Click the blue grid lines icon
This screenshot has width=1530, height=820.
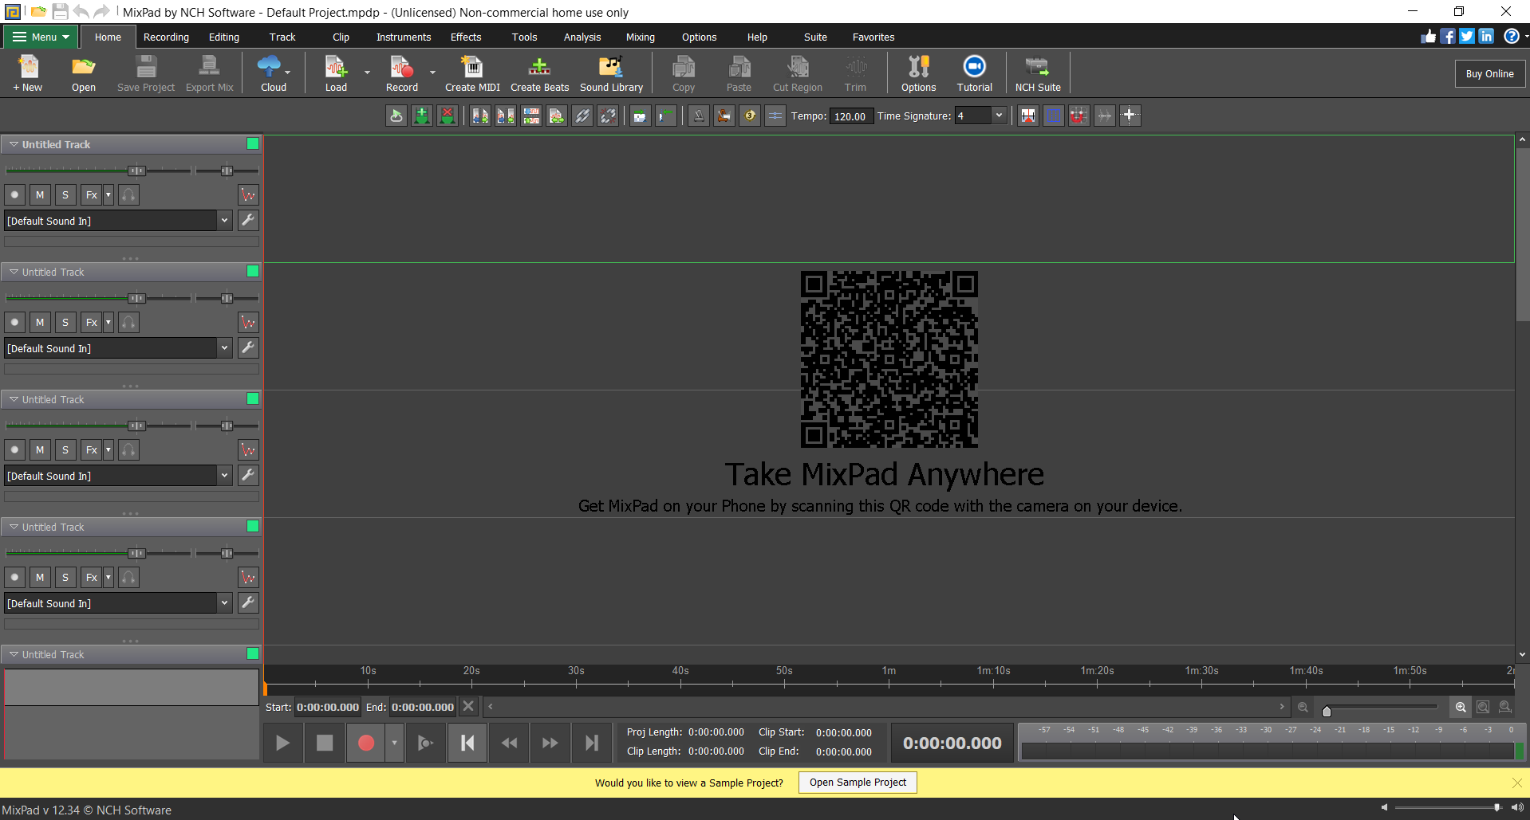[1053, 116]
